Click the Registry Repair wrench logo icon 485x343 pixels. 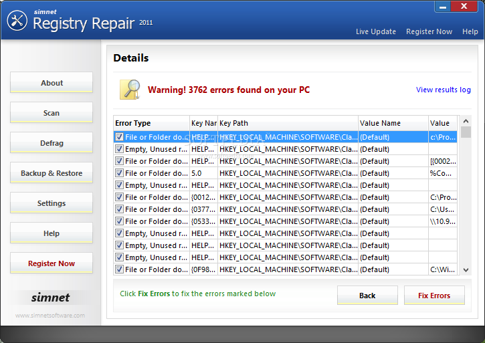click(x=17, y=21)
